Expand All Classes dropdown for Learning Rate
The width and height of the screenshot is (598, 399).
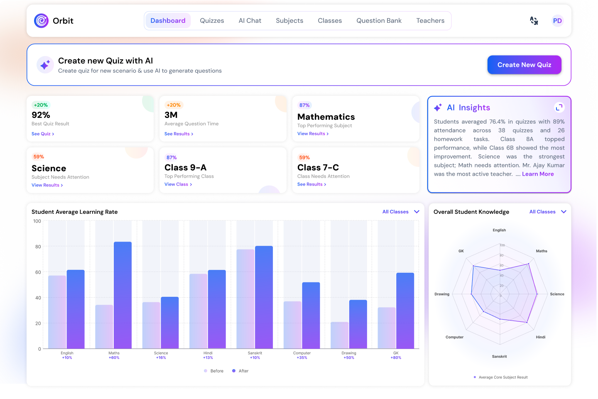(x=417, y=212)
